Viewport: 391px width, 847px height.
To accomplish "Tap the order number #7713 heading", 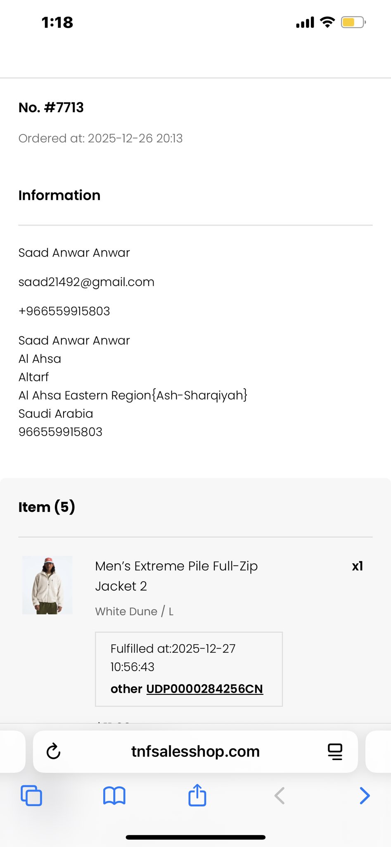I will click(51, 108).
